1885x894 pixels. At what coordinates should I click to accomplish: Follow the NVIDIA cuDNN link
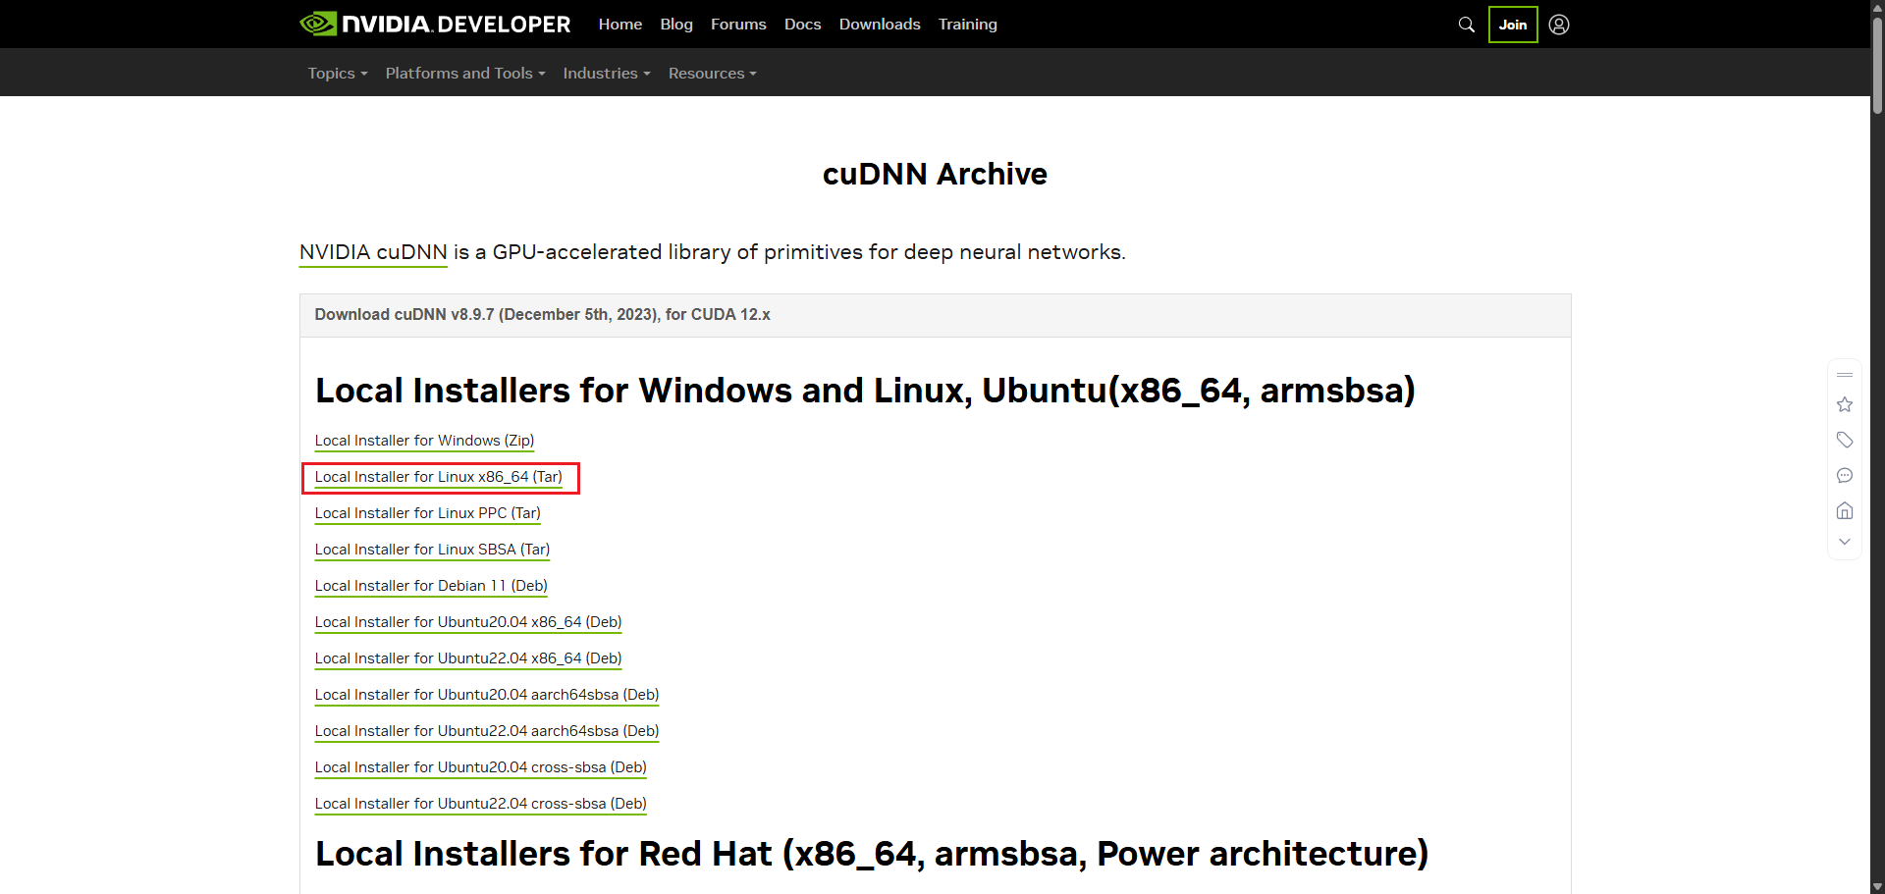pos(373,252)
